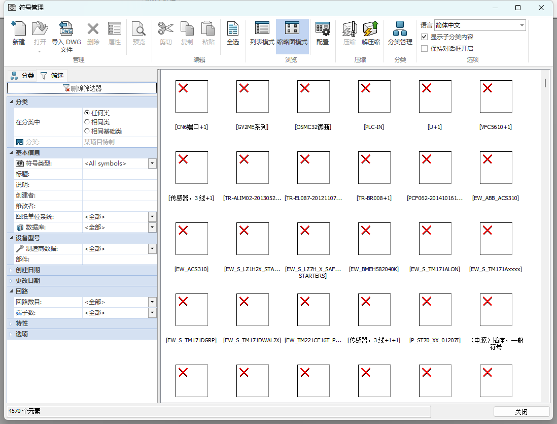Open the 数据库 dropdown arrow
Screen dimensions: 557x424
pos(152,227)
